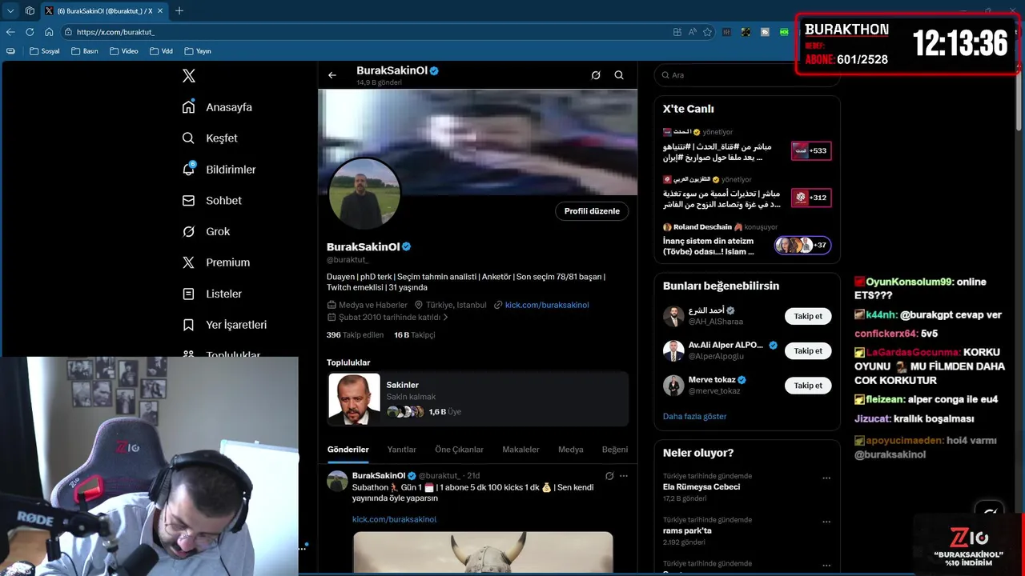Click search magnifier in profile header
The height and width of the screenshot is (576, 1025).
(x=619, y=75)
